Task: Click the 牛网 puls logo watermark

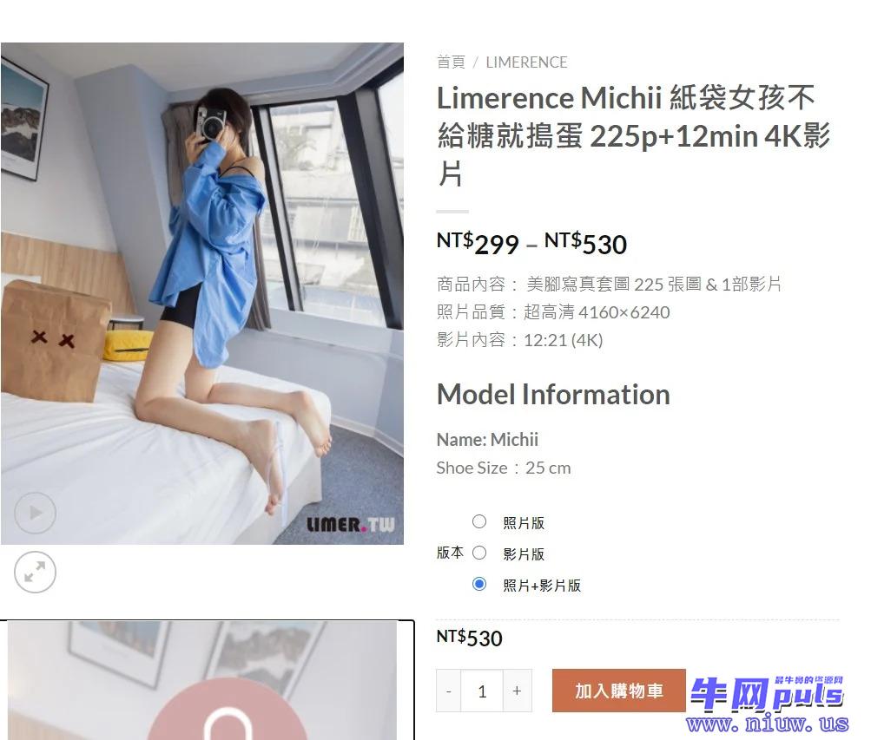Action: [767, 693]
